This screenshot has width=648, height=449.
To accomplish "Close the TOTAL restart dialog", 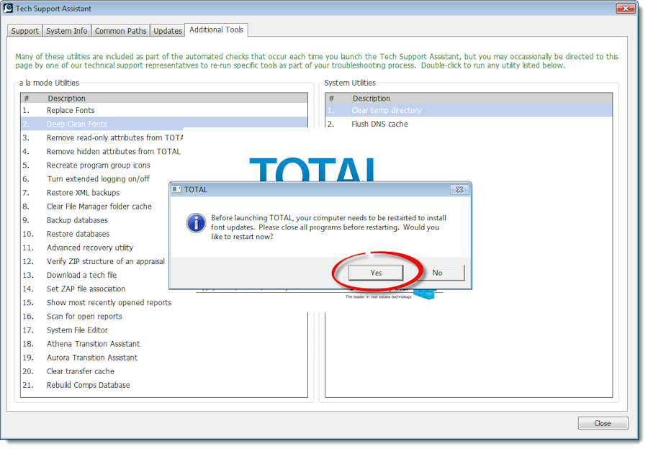I will (459, 189).
